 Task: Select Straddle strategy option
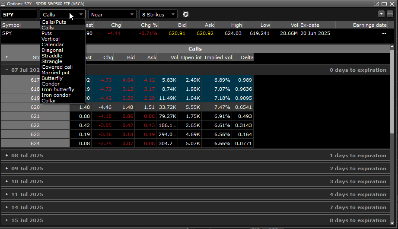(x=63, y=56)
